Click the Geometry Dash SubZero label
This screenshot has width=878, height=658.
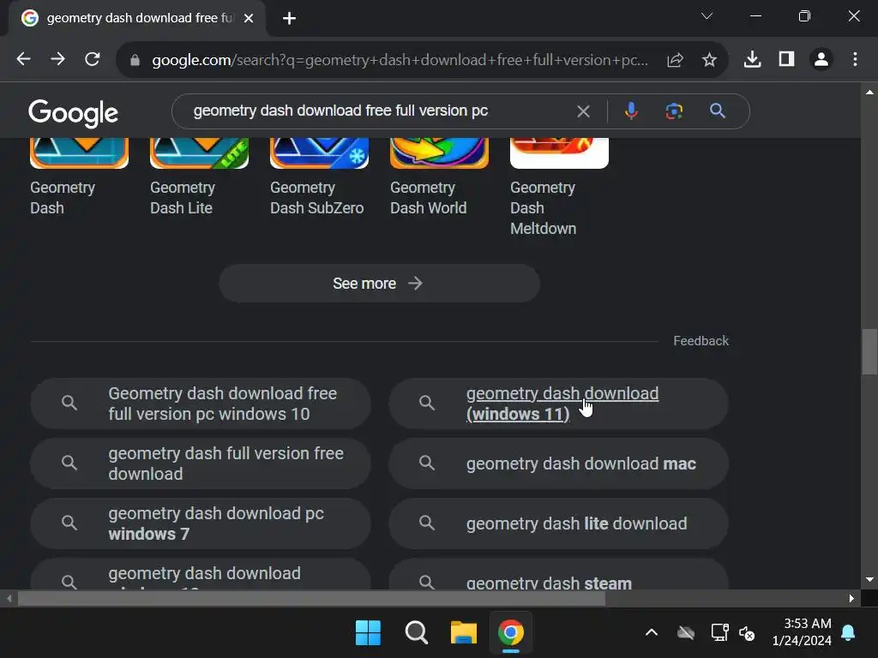tap(317, 198)
